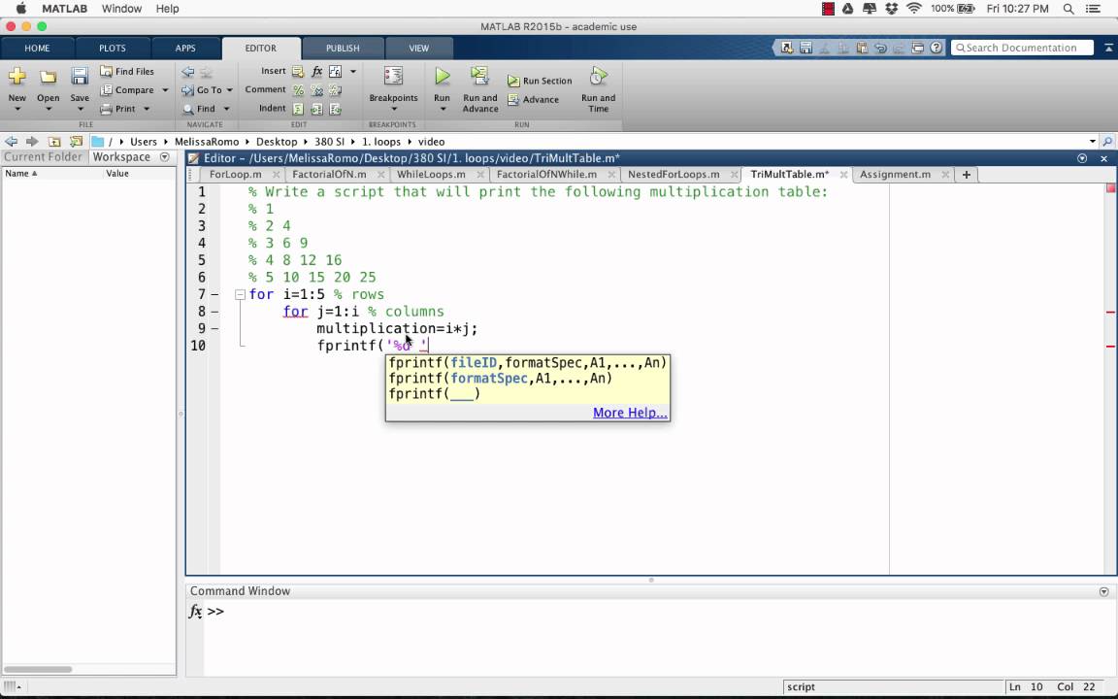Image resolution: width=1118 pixels, height=699 pixels.
Task: Click the uncomment icon
Action: pos(316,90)
